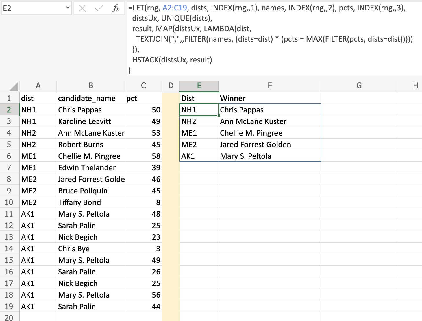The width and height of the screenshot is (422, 321).
Task: Select column A header
Action: click(x=38, y=86)
